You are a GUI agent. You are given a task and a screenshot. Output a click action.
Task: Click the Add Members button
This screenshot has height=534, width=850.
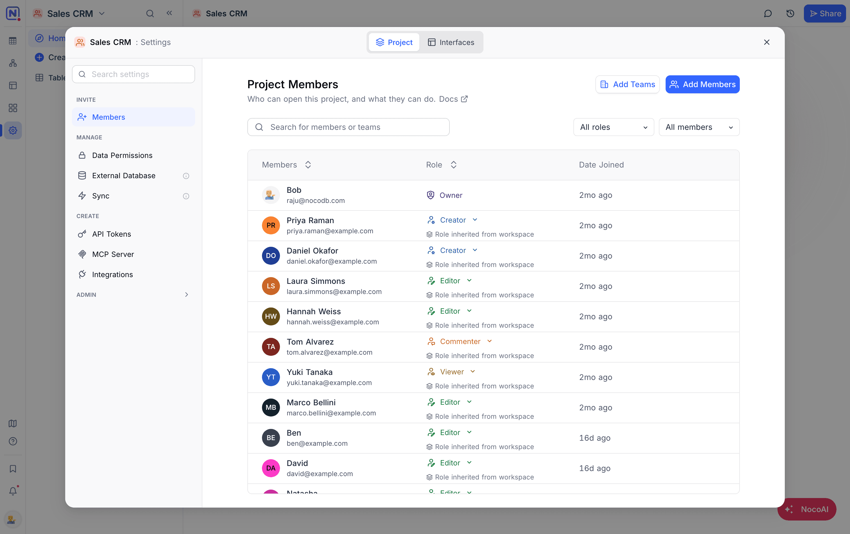(702, 84)
